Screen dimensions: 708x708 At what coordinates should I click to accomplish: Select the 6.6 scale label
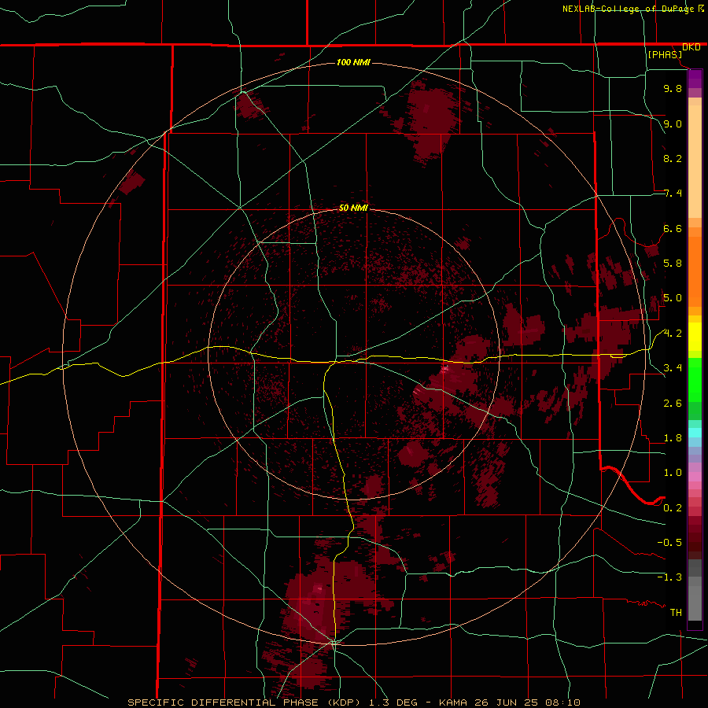click(673, 228)
